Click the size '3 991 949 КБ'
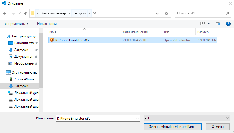234x133 pixels. [207, 40]
